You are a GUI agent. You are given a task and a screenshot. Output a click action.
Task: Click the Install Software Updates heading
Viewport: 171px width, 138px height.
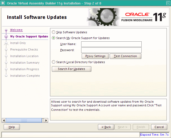[37, 17]
